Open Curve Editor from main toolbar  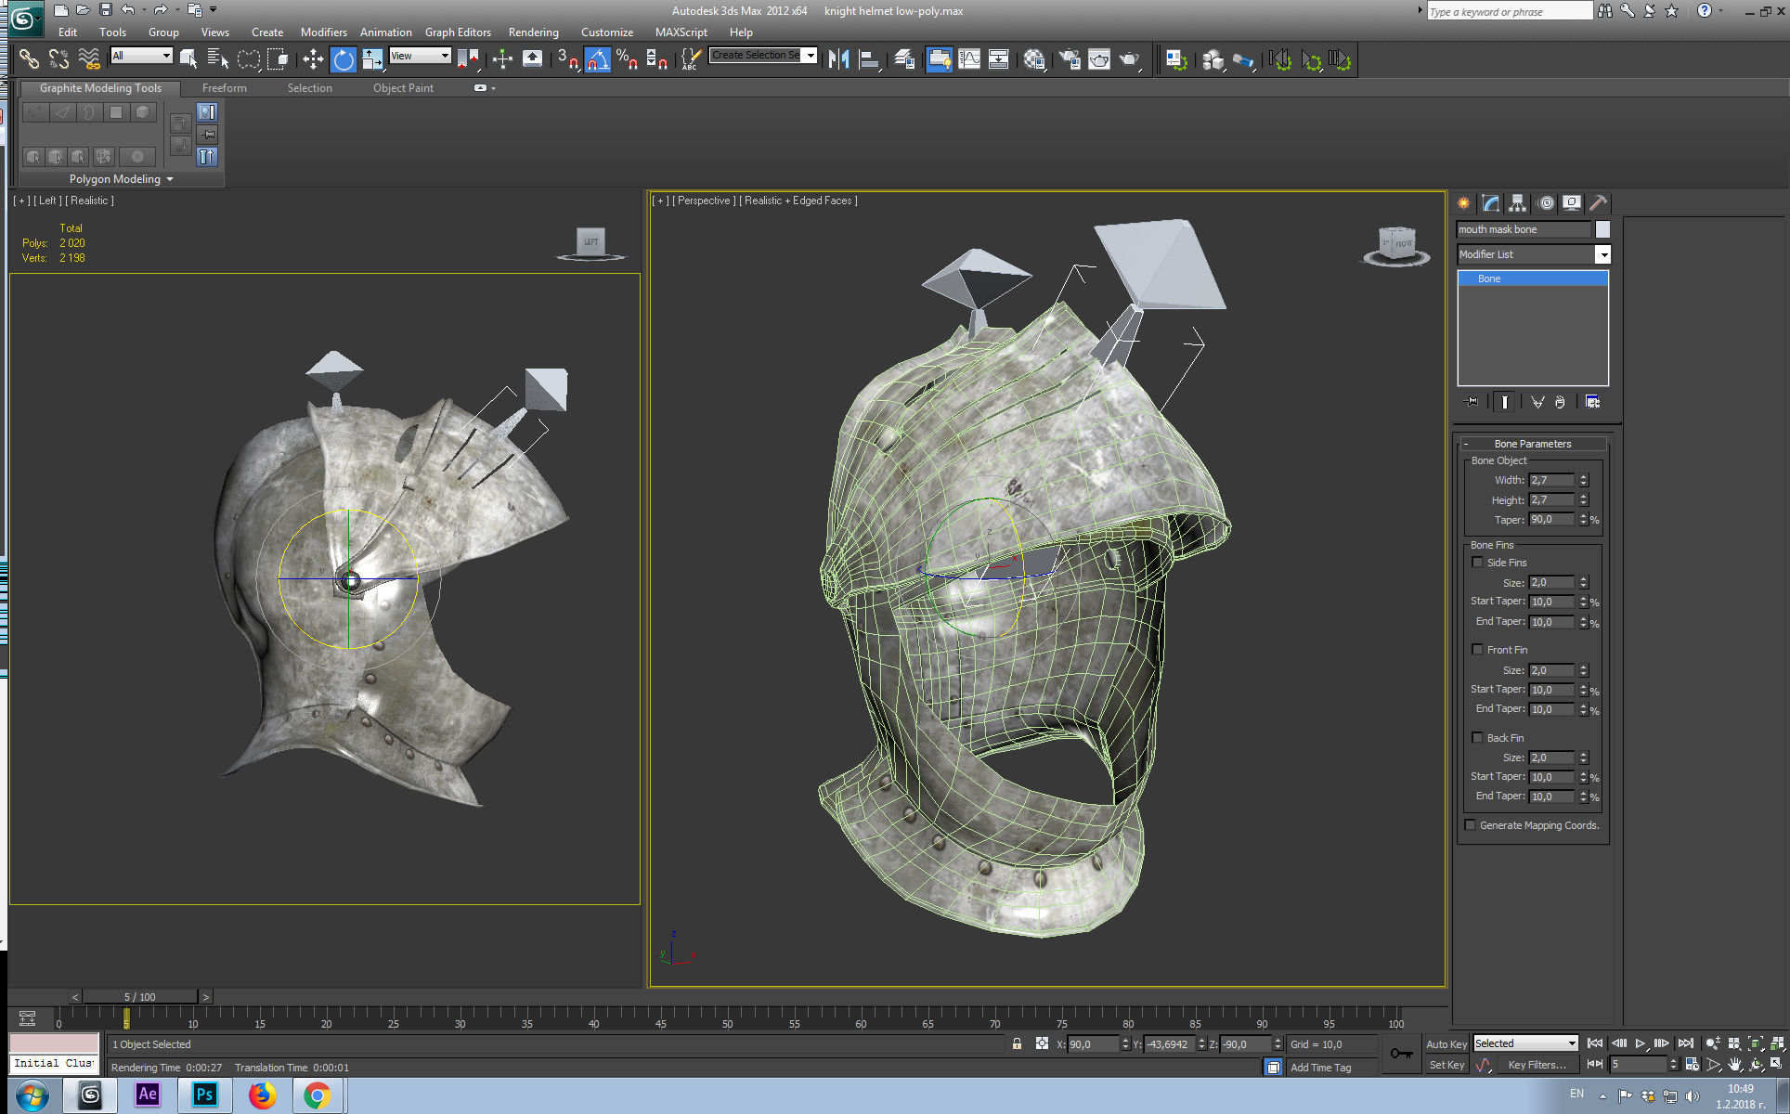pos(969,59)
